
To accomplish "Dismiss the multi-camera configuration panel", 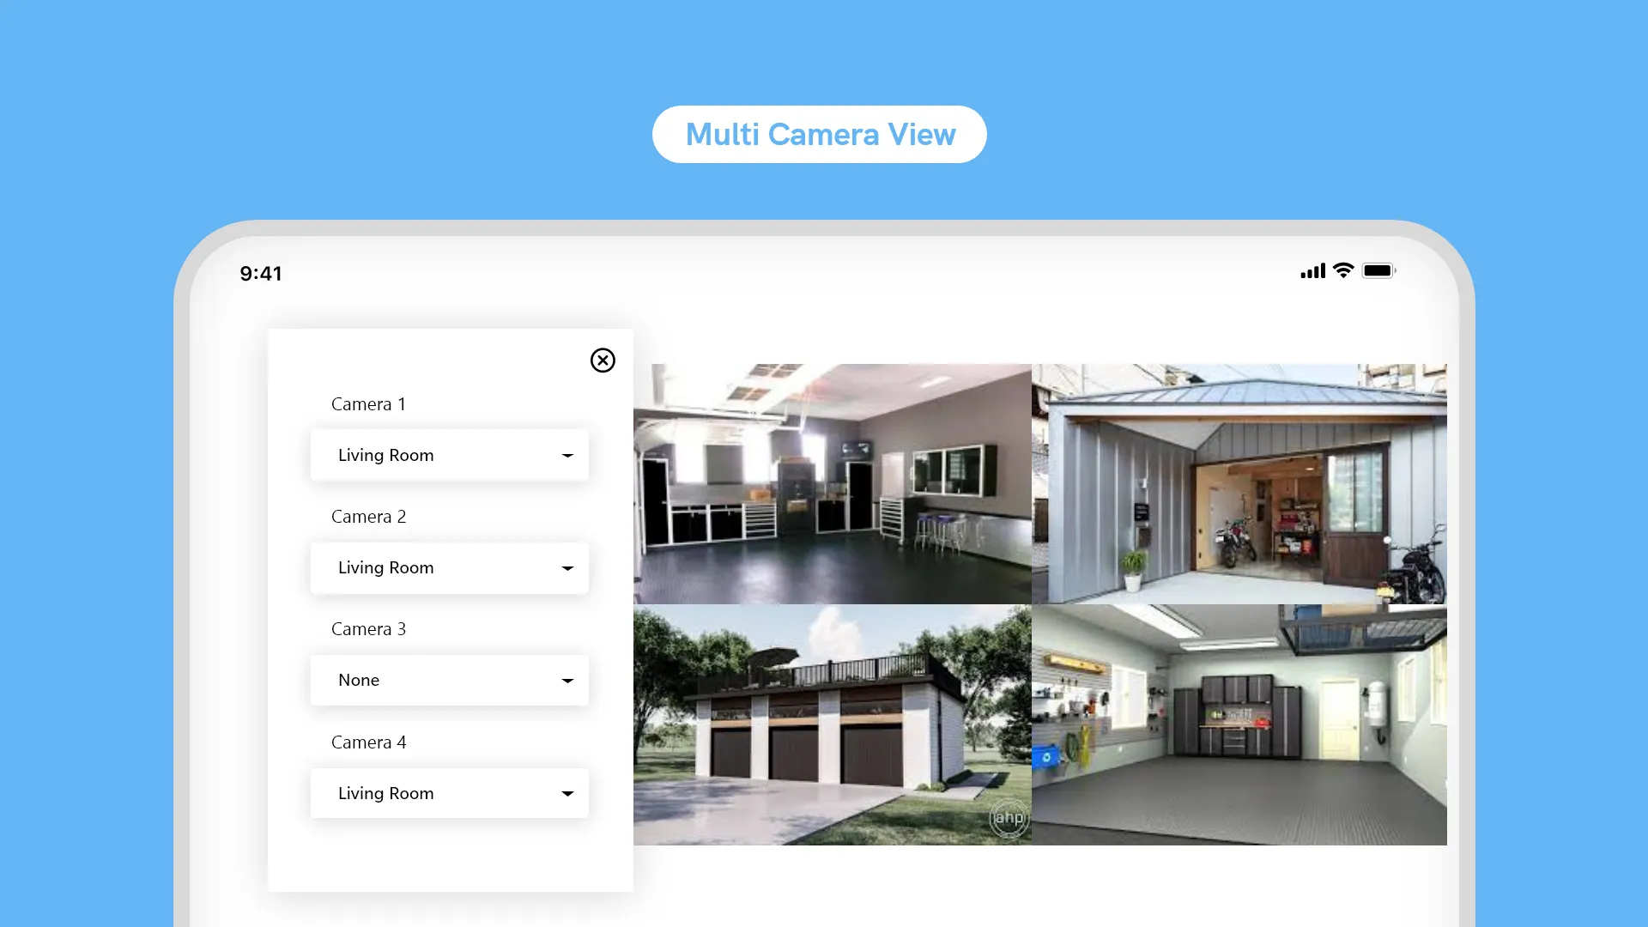I will [x=603, y=360].
